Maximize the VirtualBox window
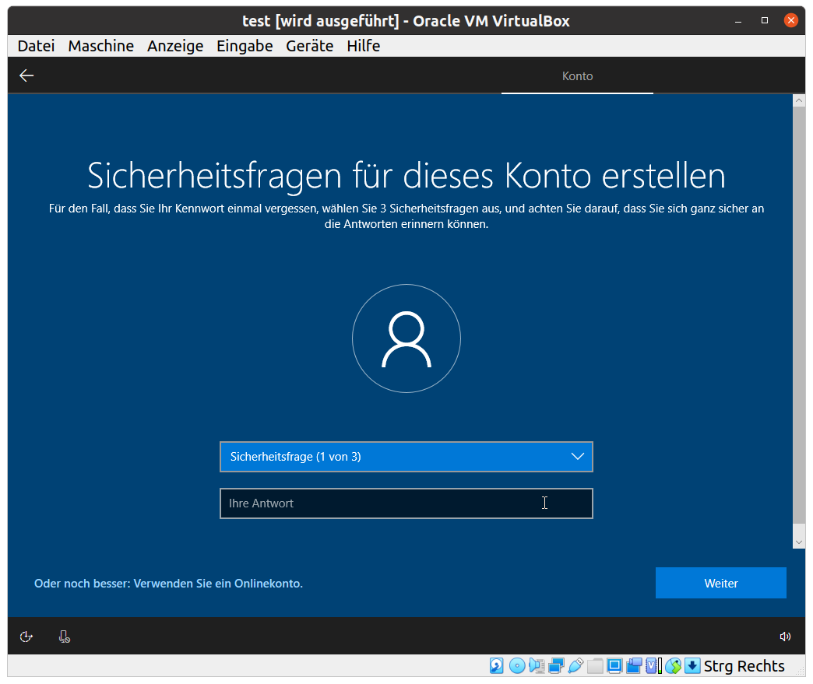The height and width of the screenshot is (684, 813). 764,21
